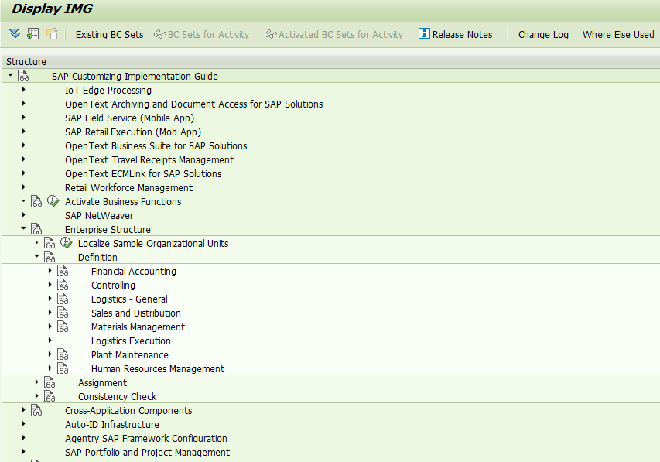The height and width of the screenshot is (462, 660).
Task: Collapse SAP Customizing Implementation Guide node
Action: (11, 75)
